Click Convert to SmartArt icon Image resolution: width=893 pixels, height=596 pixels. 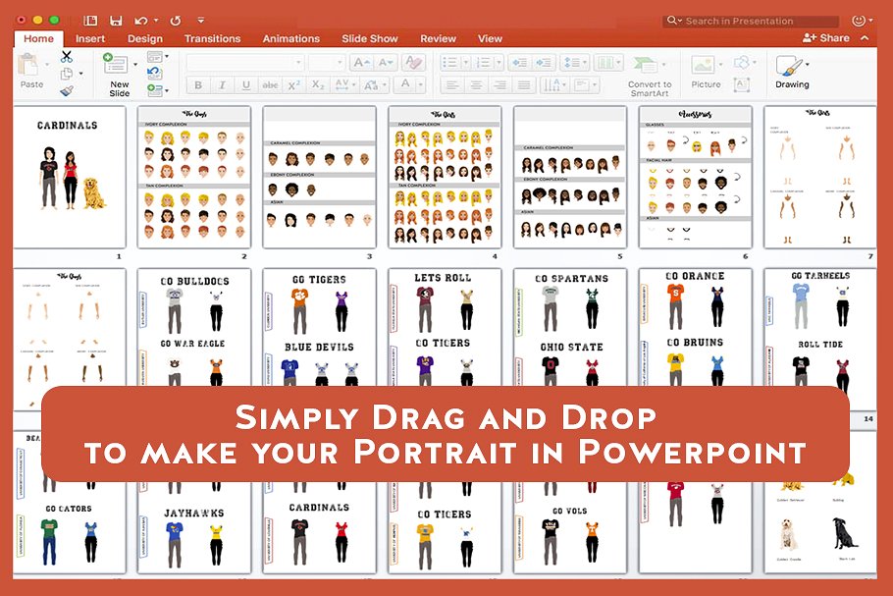tap(649, 66)
